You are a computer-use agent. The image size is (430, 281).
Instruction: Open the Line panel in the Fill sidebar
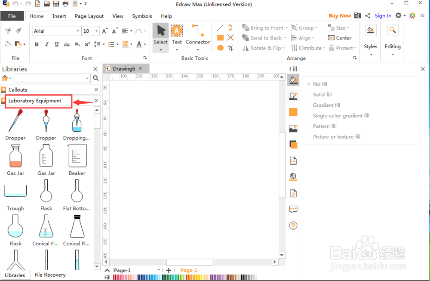[x=293, y=96]
